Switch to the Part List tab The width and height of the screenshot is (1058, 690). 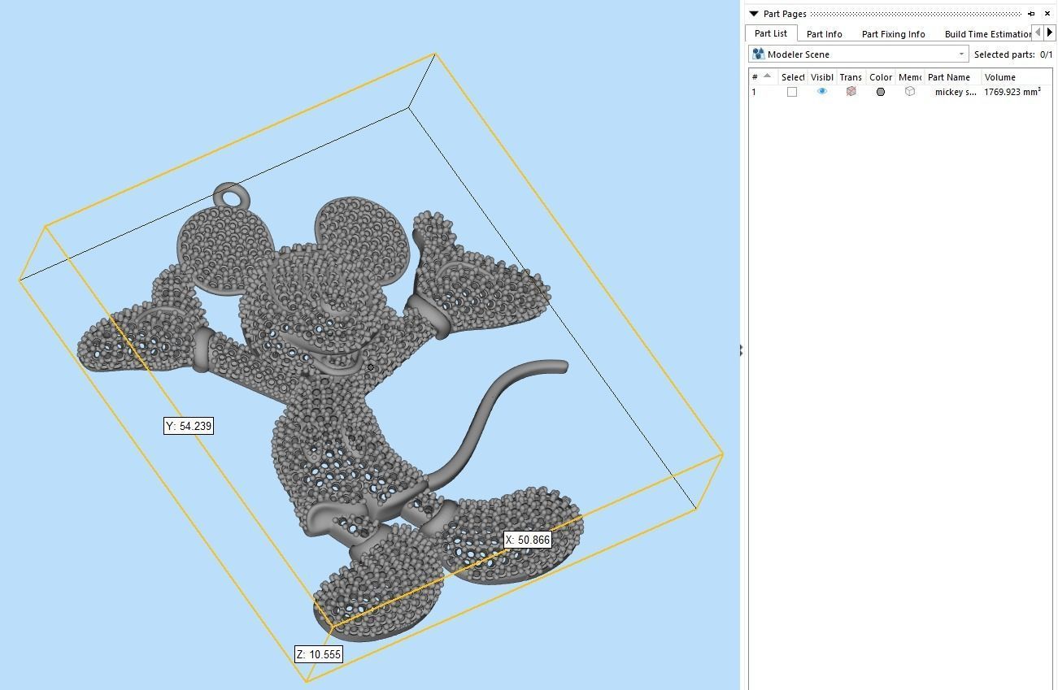[x=771, y=33]
